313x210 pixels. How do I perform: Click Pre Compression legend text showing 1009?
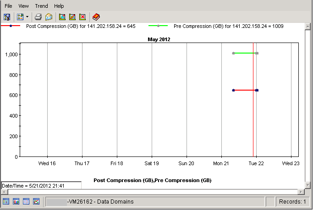coord(228,26)
